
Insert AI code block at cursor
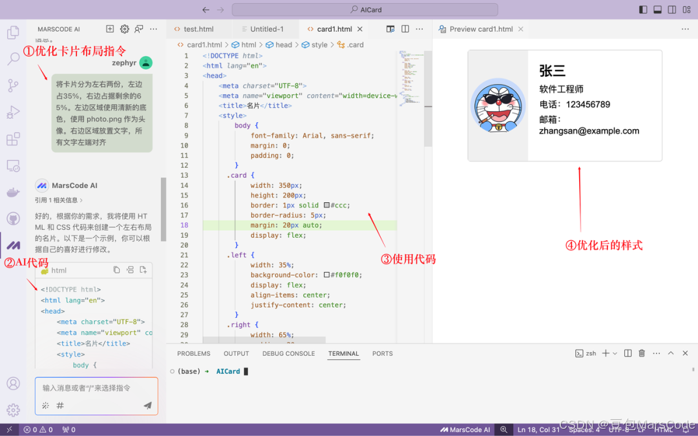pos(130,270)
